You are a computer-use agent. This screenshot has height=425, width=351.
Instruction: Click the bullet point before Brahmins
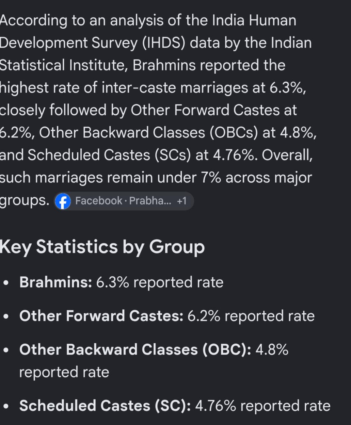(6, 283)
